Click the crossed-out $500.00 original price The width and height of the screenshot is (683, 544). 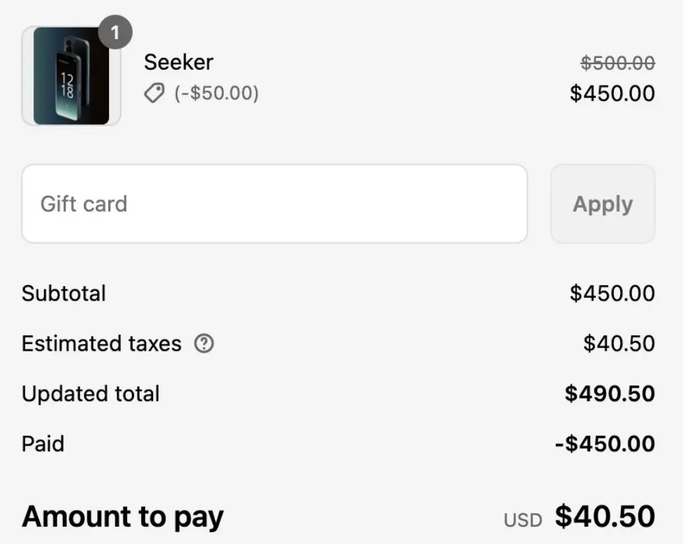pyautogui.click(x=617, y=63)
